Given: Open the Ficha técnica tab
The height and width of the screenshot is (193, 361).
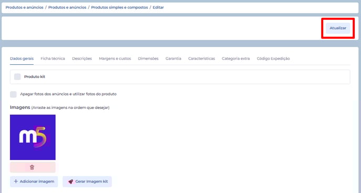Looking at the screenshot, I should click(52, 59).
